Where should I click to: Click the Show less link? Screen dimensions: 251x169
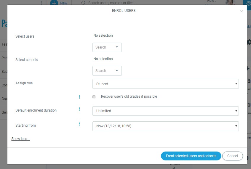(20, 139)
